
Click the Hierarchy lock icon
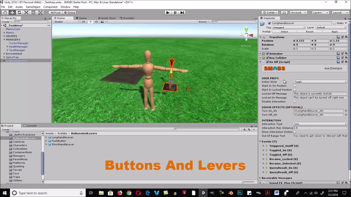click(x=45, y=18)
